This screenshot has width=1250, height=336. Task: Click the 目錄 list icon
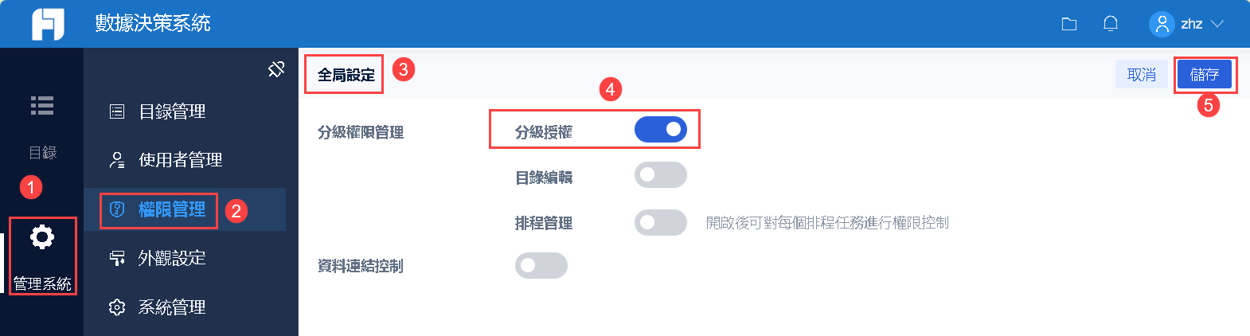pyautogui.click(x=42, y=105)
